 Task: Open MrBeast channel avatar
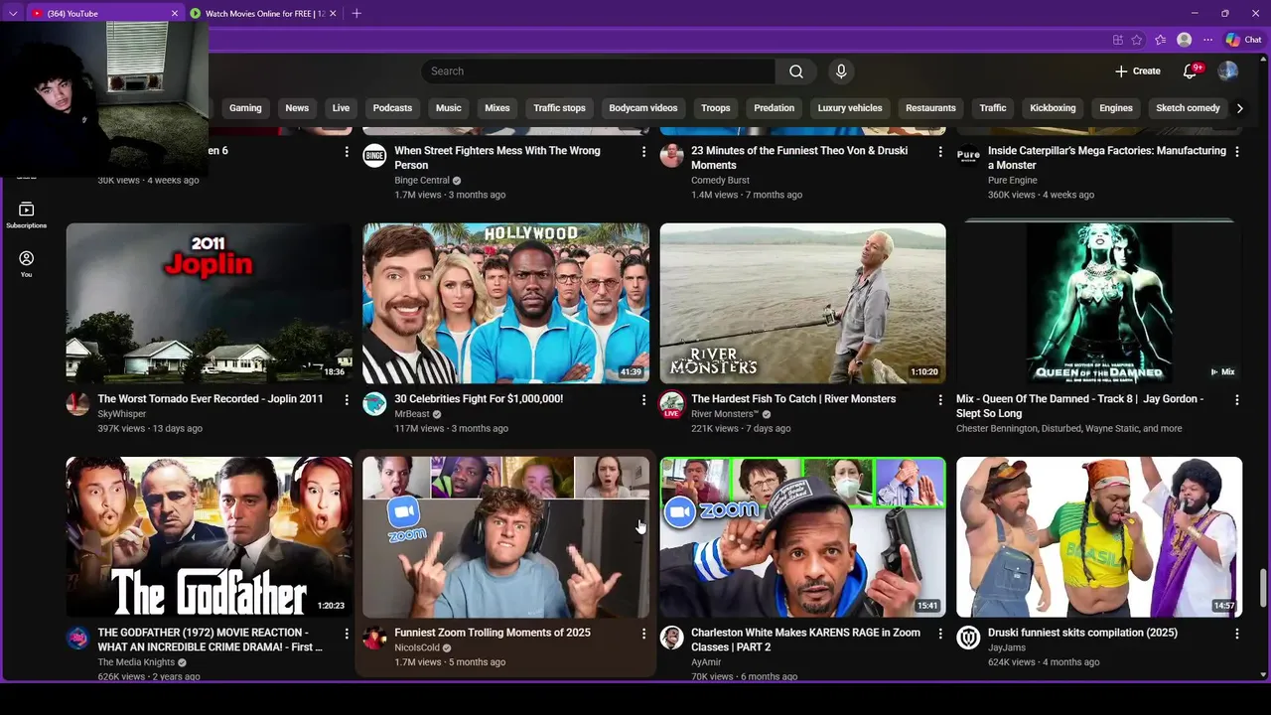tap(374, 404)
